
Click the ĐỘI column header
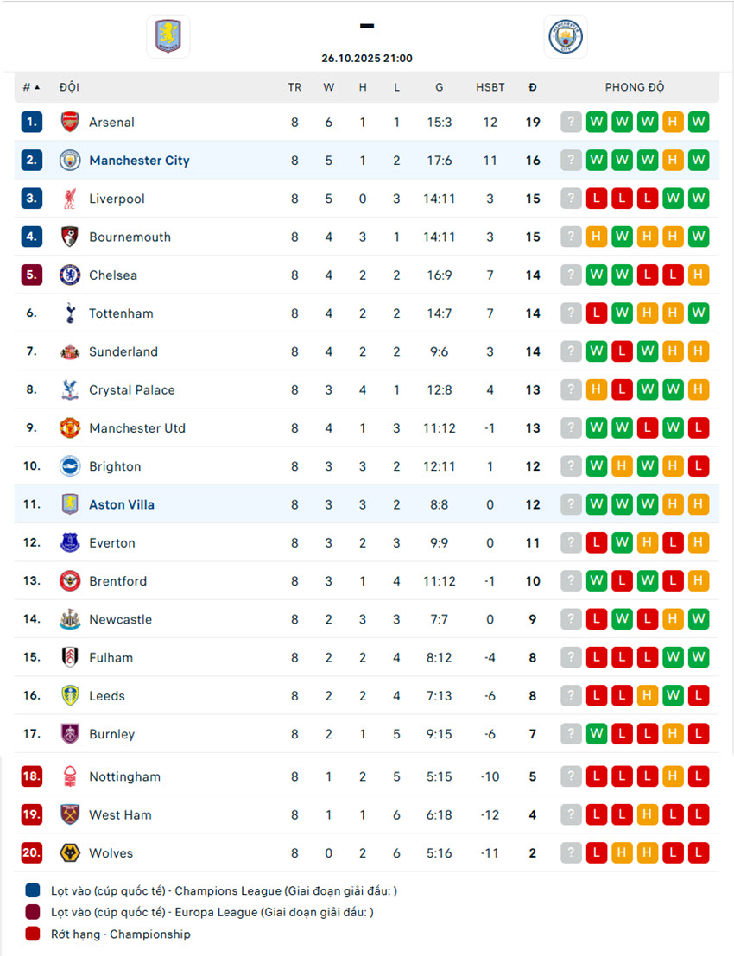coord(69,87)
